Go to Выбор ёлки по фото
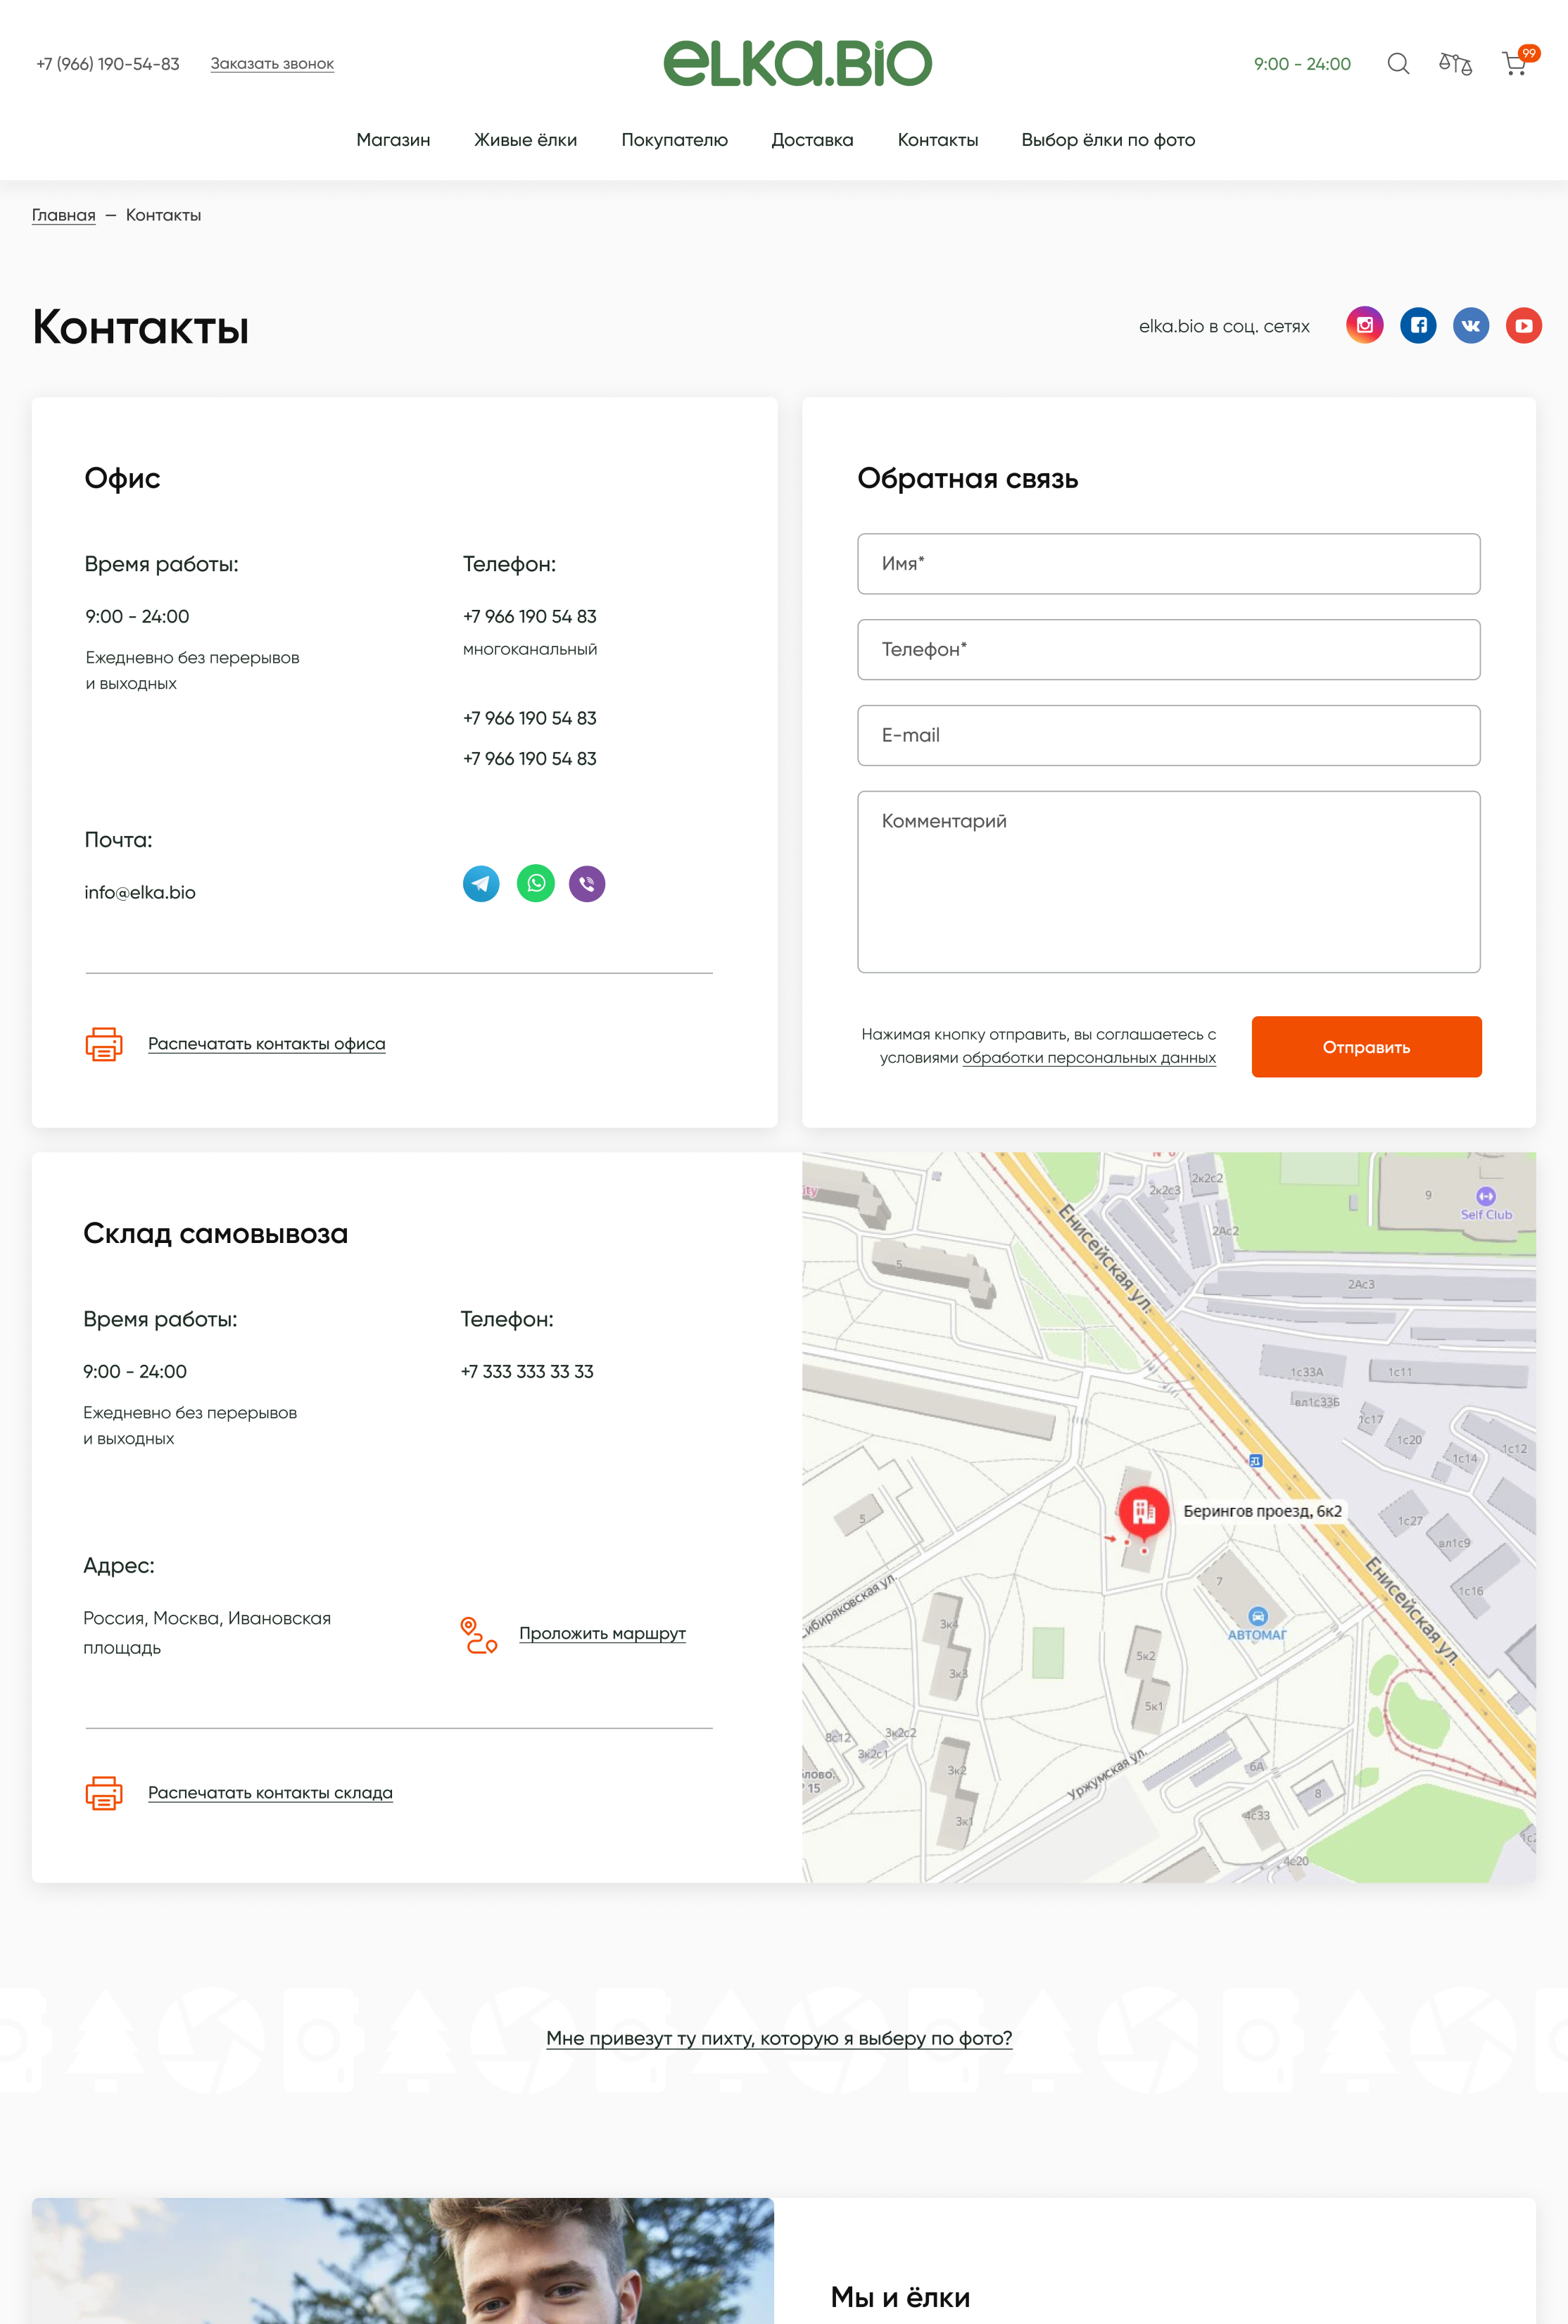 [x=1108, y=140]
